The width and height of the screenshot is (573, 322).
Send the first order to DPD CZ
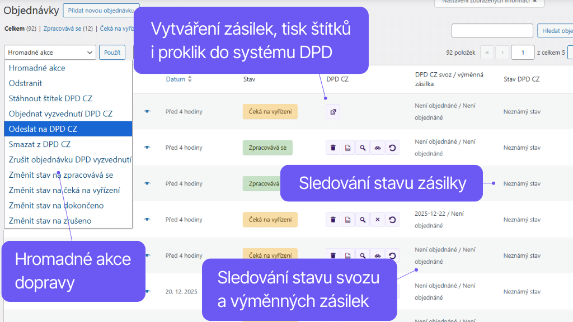(333, 111)
